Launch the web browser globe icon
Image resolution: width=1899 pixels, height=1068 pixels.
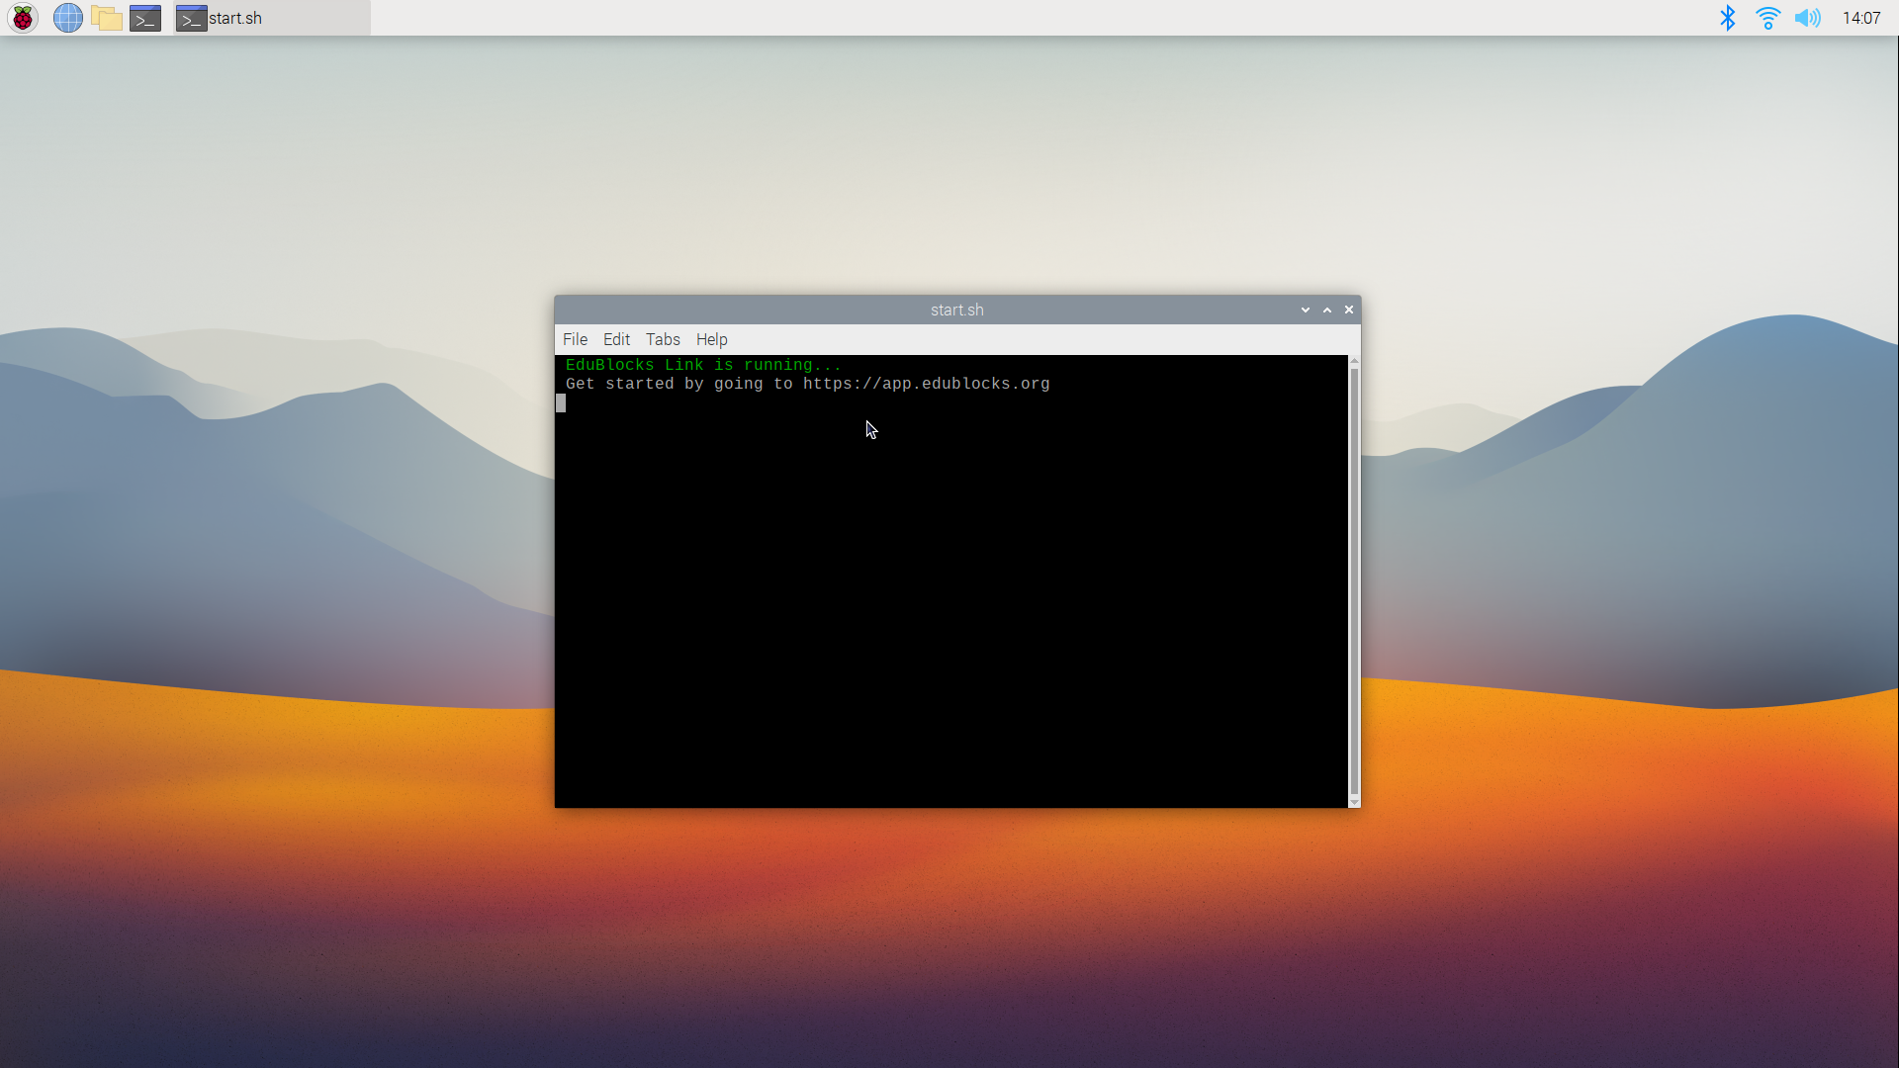coord(67,18)
